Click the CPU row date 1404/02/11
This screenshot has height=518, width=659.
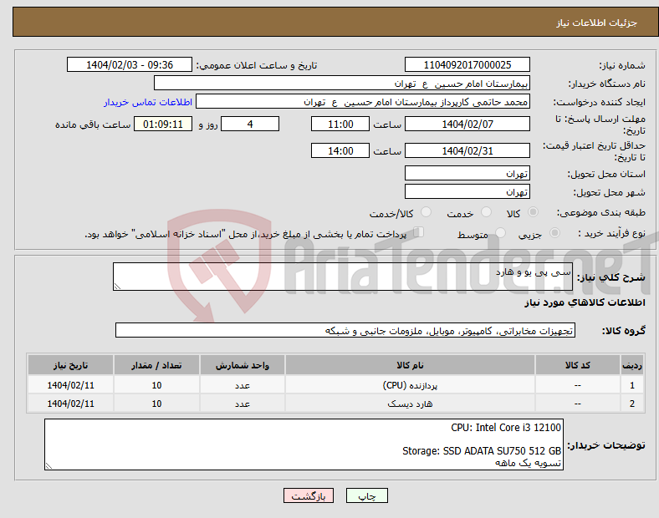coord(70,385)
